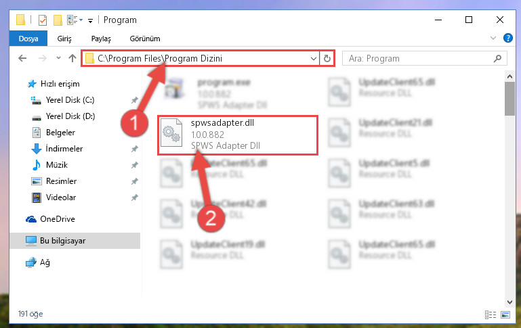Open the Customize Quick Access Toolbar dropdown

(x=90, y=20)
